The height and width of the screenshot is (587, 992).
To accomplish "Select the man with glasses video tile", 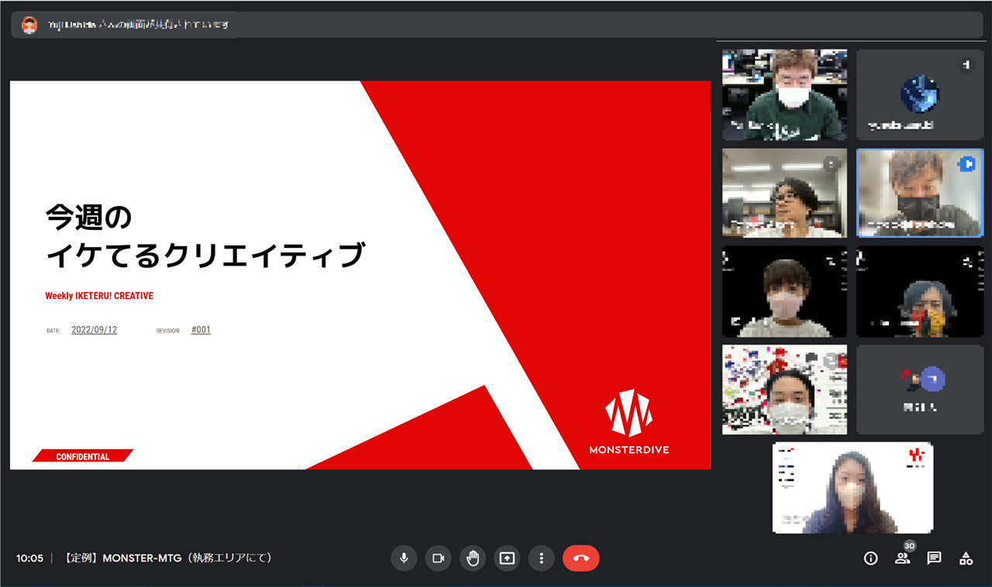I will coord(784,193).
